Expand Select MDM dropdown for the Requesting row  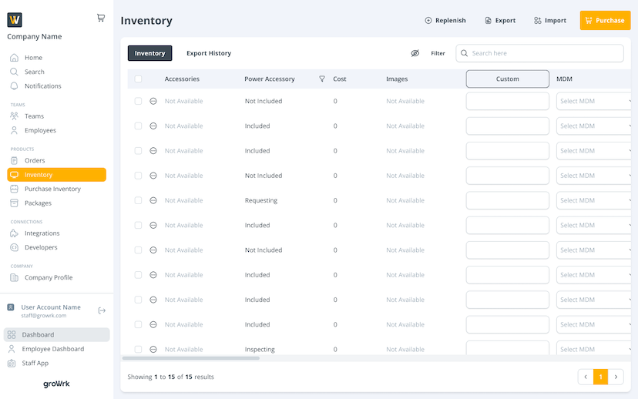pyautogui.click(x=594, y=200)
